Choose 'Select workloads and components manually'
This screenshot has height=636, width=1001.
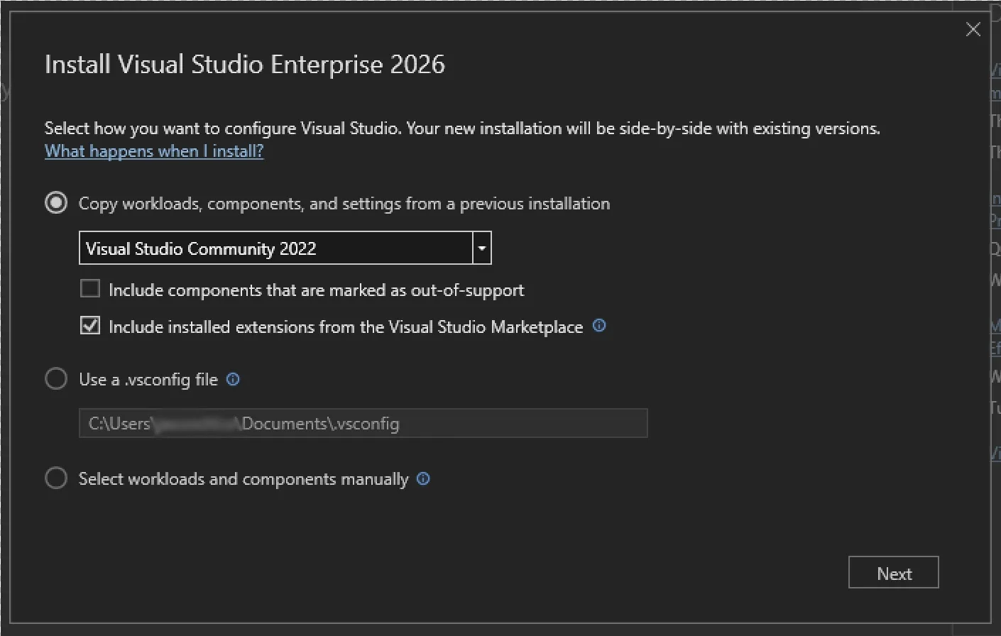click(x=55, y=478)
